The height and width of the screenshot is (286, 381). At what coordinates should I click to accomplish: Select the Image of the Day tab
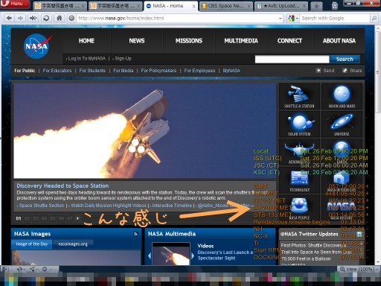(32, 244)
